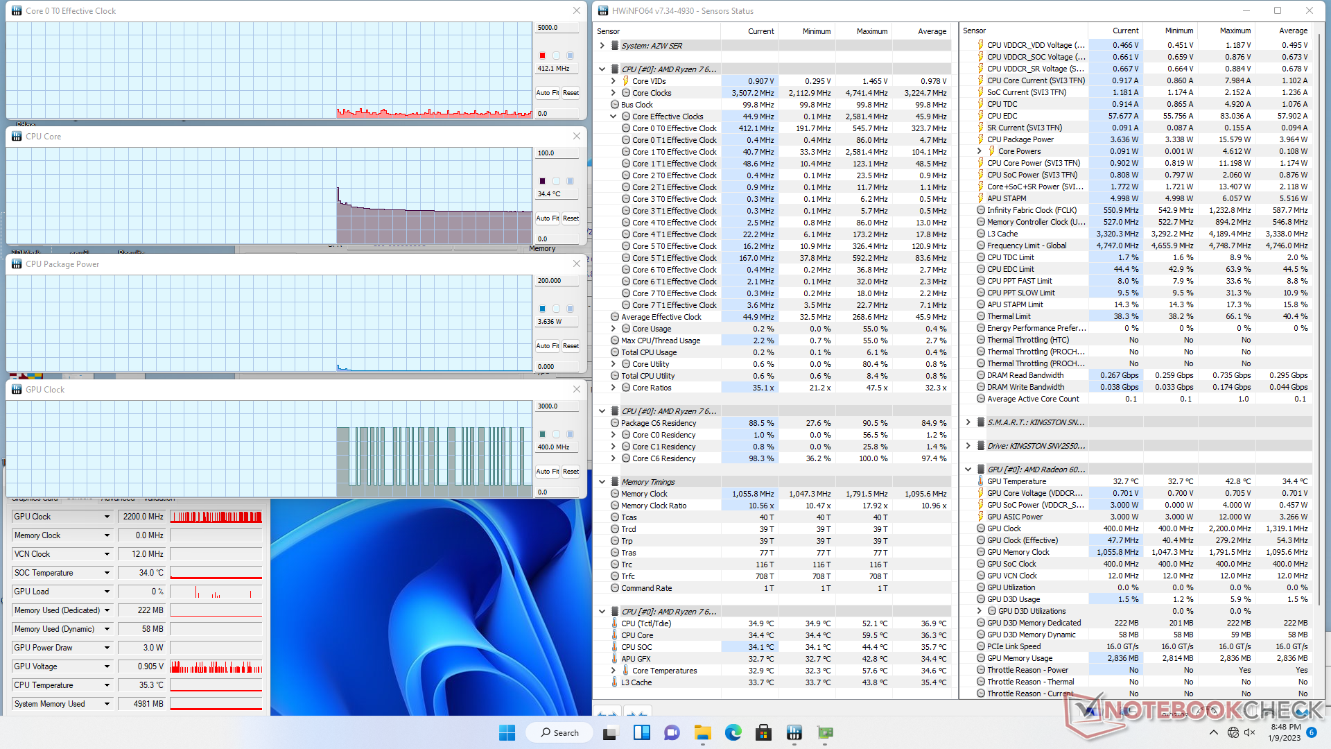This screenshot has height=749, width=1331.
Task: Open the Widgets taskbar icon
Action: (x=641, y=732)
